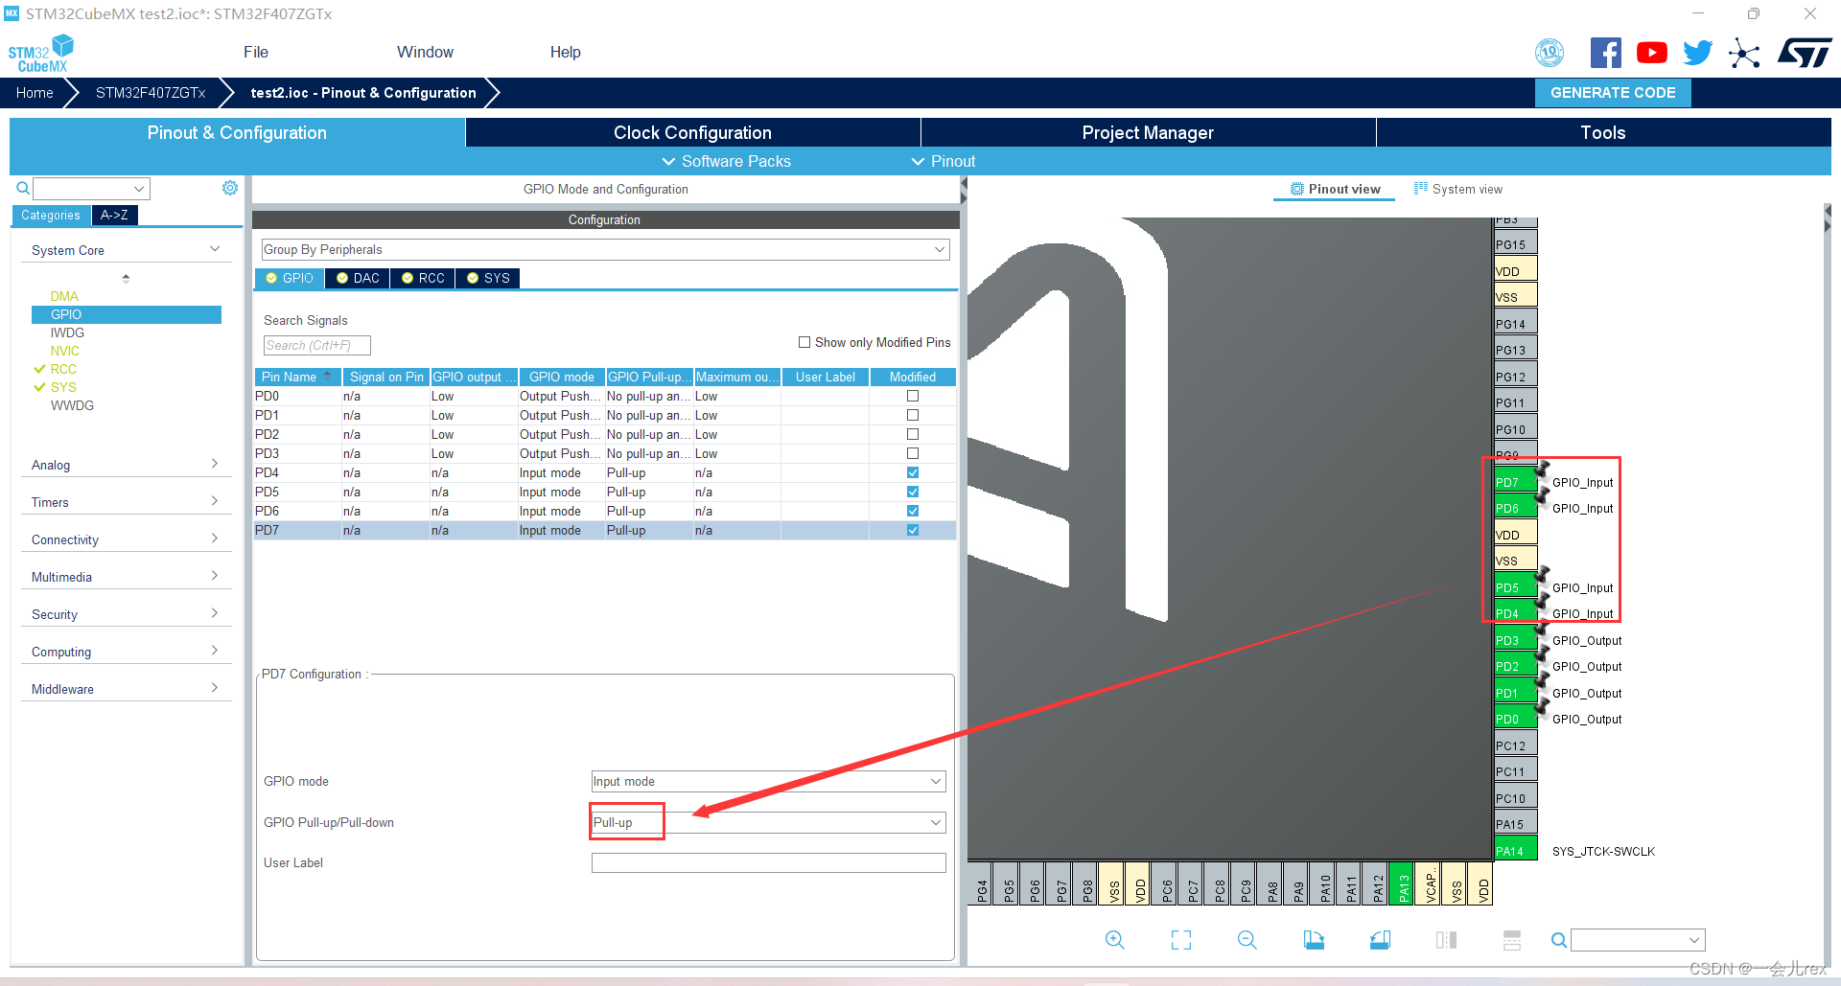Image resolution: width=1841 pixels, height=986 pixels.
Task: Toggle the Modified checkbox for PD4
Action: (913, 472)
